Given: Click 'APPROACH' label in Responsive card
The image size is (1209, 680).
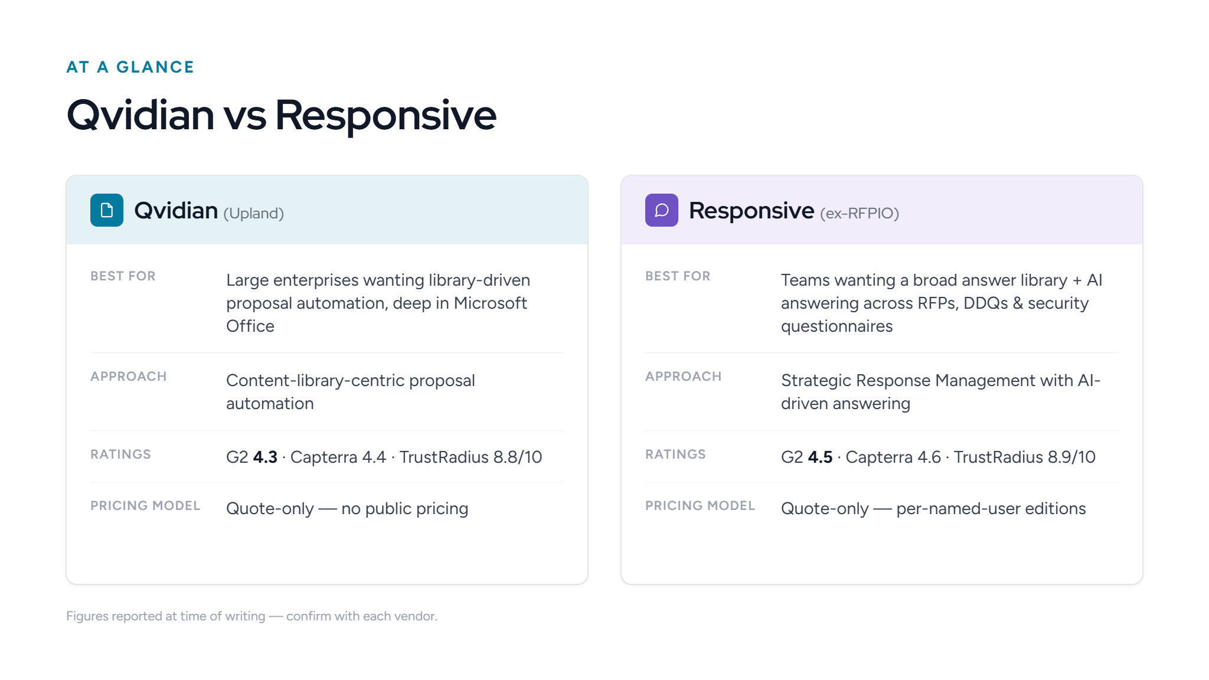Looking at the screenshot, I should pyautogui.click(x=684, y=377).
